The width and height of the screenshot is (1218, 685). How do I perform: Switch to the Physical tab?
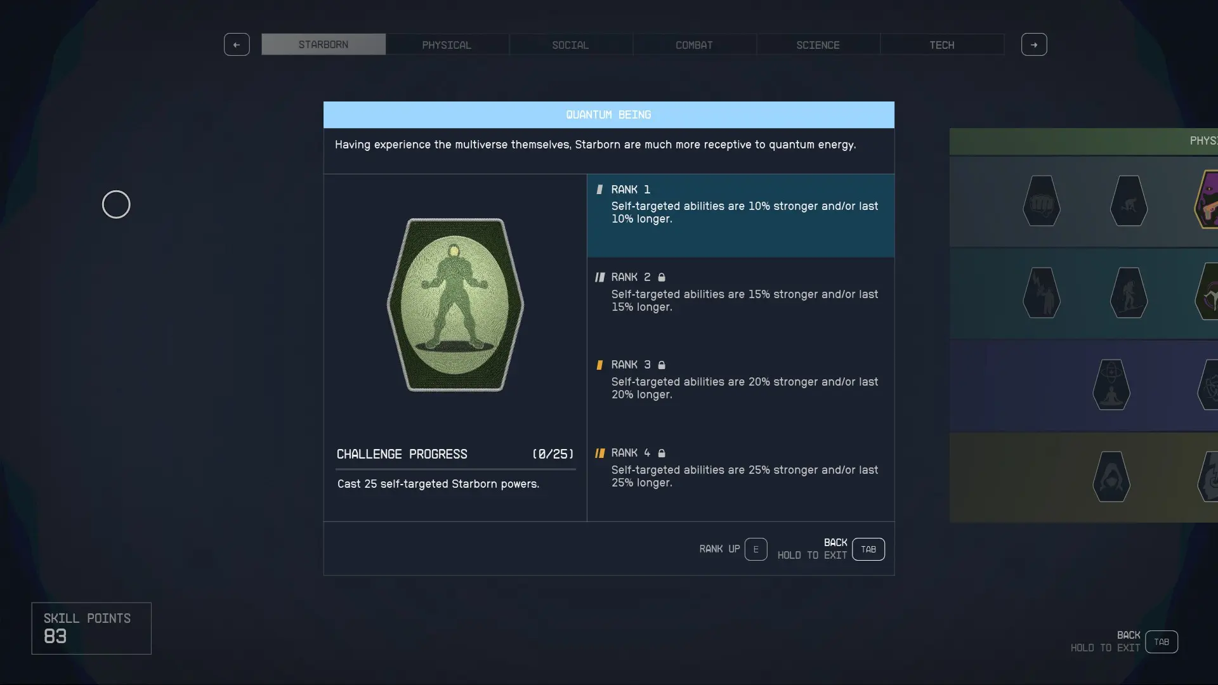[447, 45]
